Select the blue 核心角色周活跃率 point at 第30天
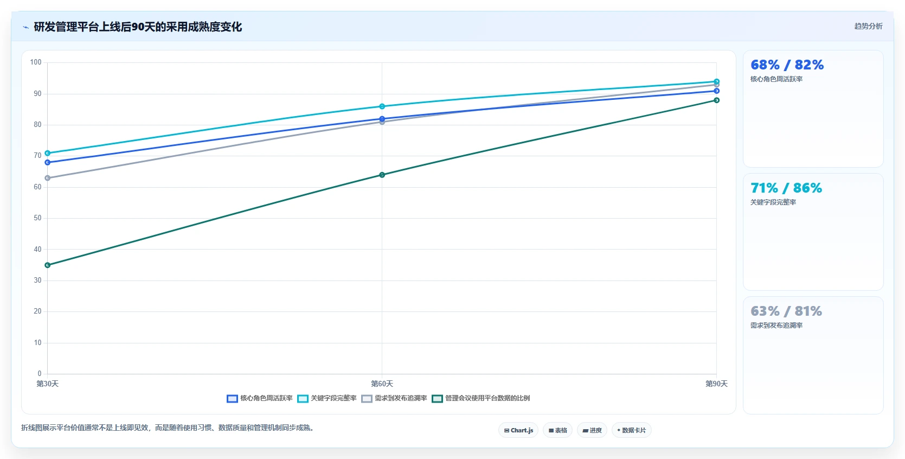Image resolution: width=905 pixels, height=459 pixels. 48,162
